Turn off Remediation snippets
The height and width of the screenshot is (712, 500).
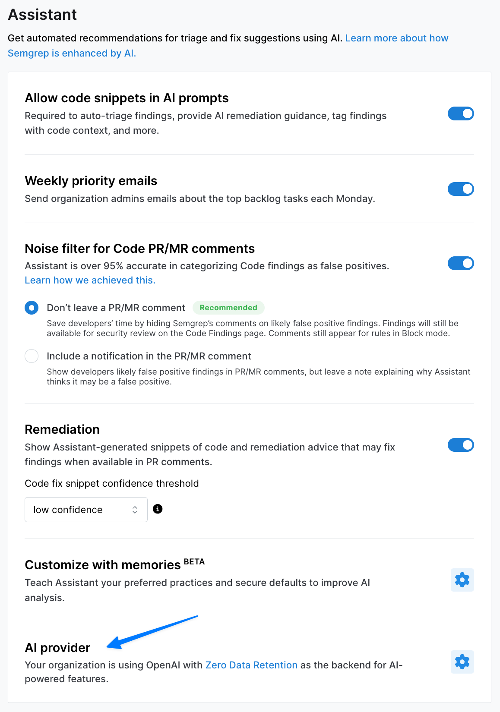(461, 445)
